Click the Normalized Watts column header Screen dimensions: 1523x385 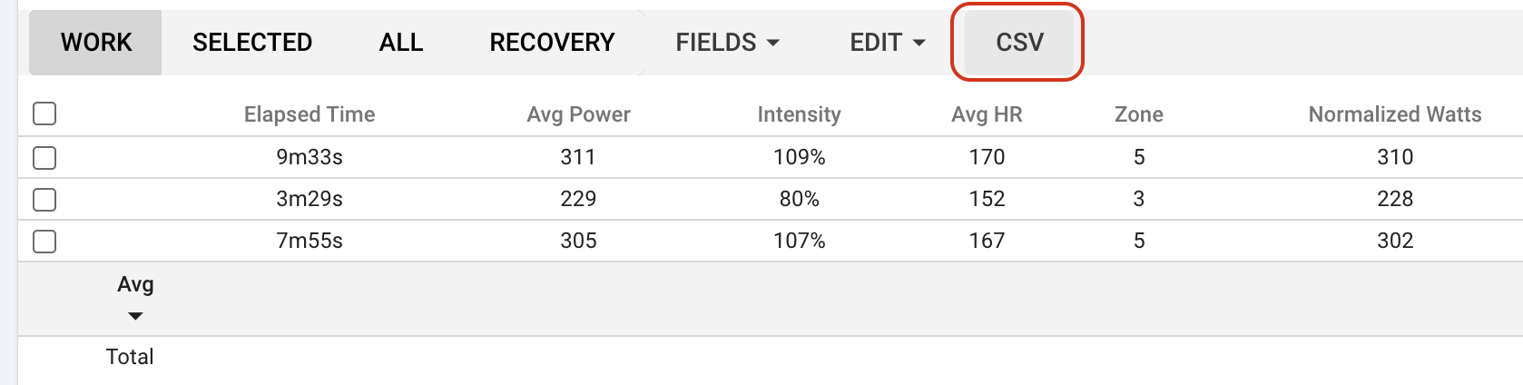click(x=1394, y=114)
